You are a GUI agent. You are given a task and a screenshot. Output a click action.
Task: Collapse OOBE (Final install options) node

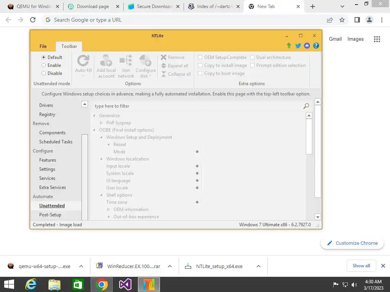94,130
